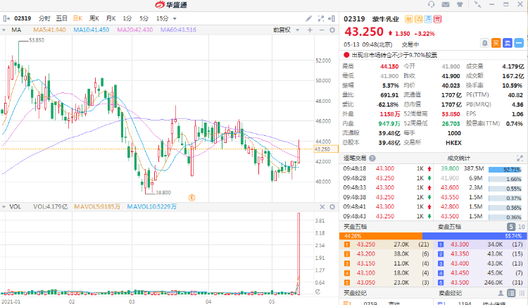
Task: Click the 92.71% volume distribution bar
Action: tap(505, 170)
